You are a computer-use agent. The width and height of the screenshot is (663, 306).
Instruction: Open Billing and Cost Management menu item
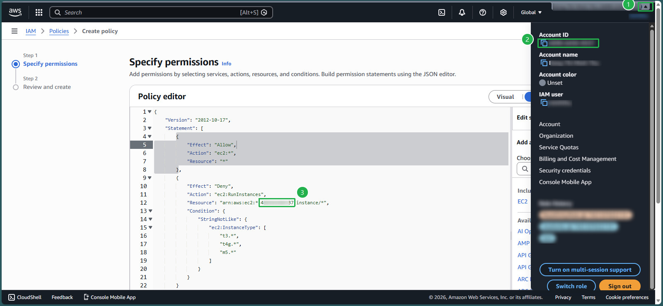tap(577, 159)
